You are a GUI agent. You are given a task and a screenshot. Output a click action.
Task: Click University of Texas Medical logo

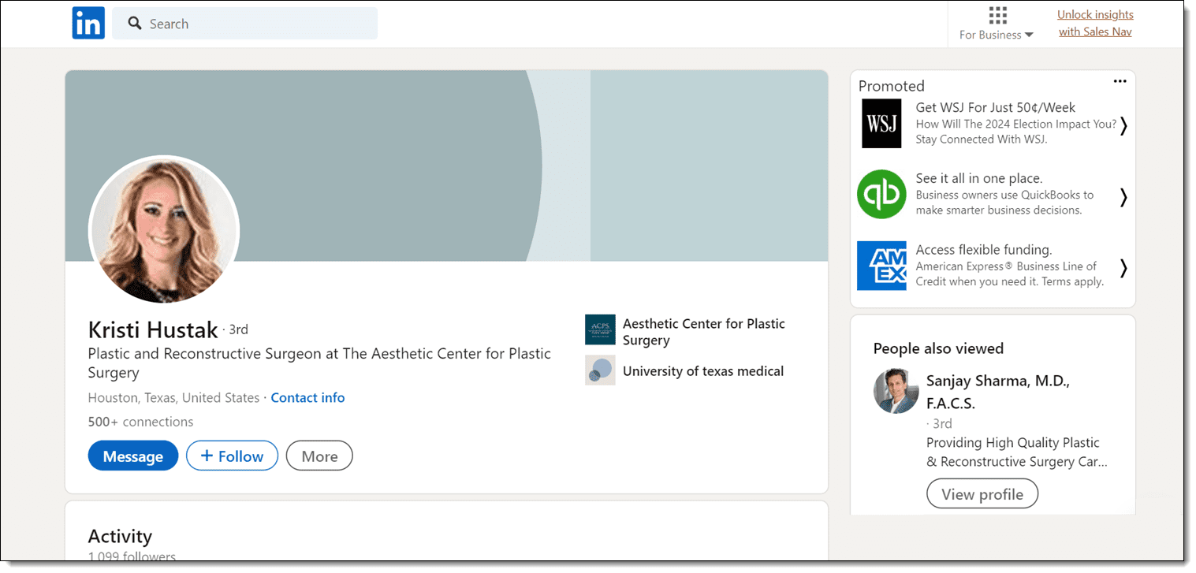[599, 370]
